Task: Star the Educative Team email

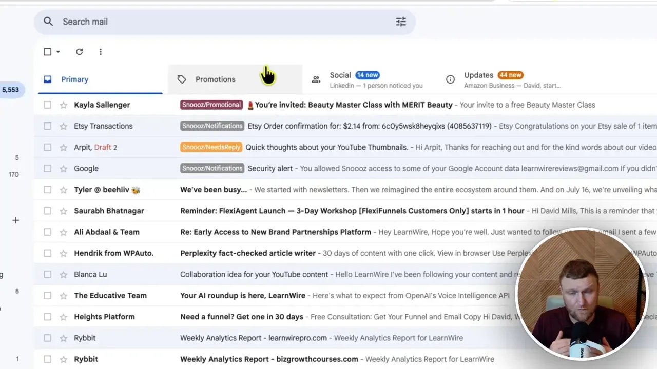Action: [64, 296]
